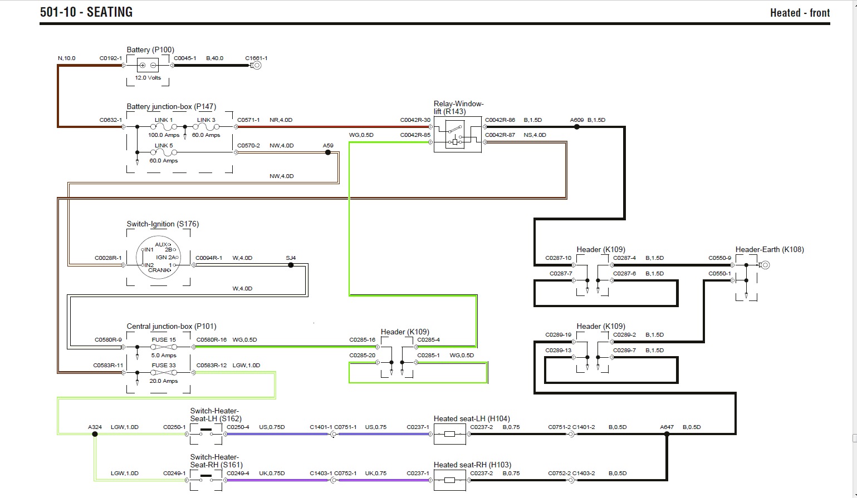Click the A647 splice junction dot
Screen dimensions: 857x498
click(666, 434)
